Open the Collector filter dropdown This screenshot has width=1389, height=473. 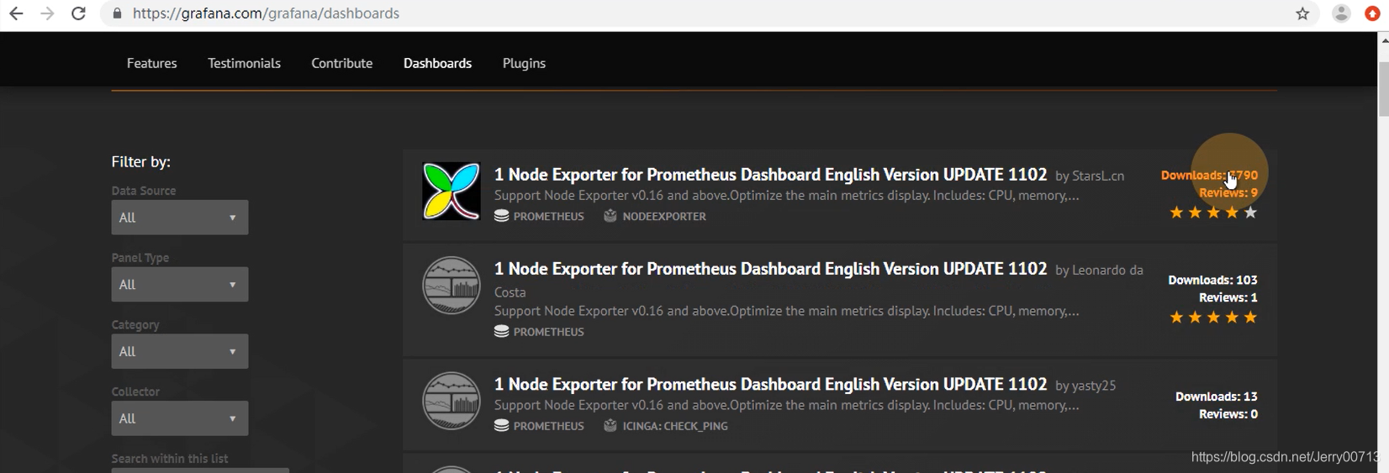pyautogui.click(x=180, y=418)
